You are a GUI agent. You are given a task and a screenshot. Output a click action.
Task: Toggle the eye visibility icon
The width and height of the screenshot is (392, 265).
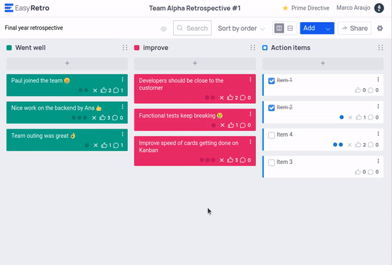click(163, 29)
